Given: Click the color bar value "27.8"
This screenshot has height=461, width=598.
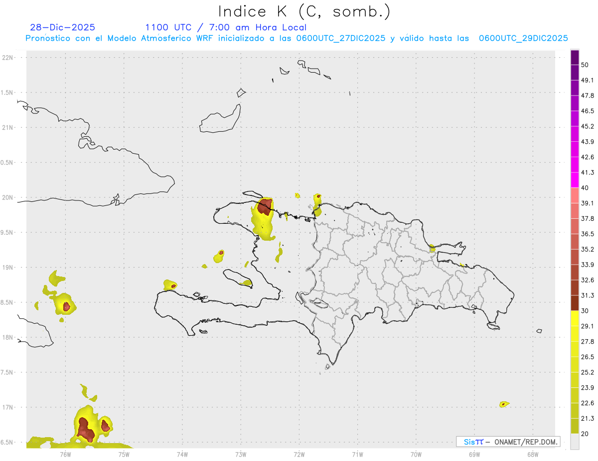Looking at the screenshot, I should point(588,342).
